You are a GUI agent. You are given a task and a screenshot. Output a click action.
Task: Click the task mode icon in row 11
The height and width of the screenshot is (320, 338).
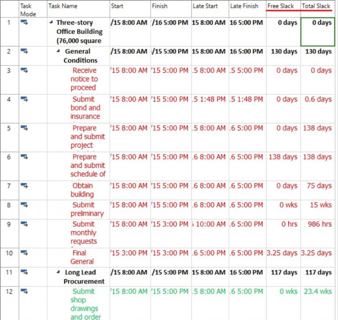click(24, 272)
